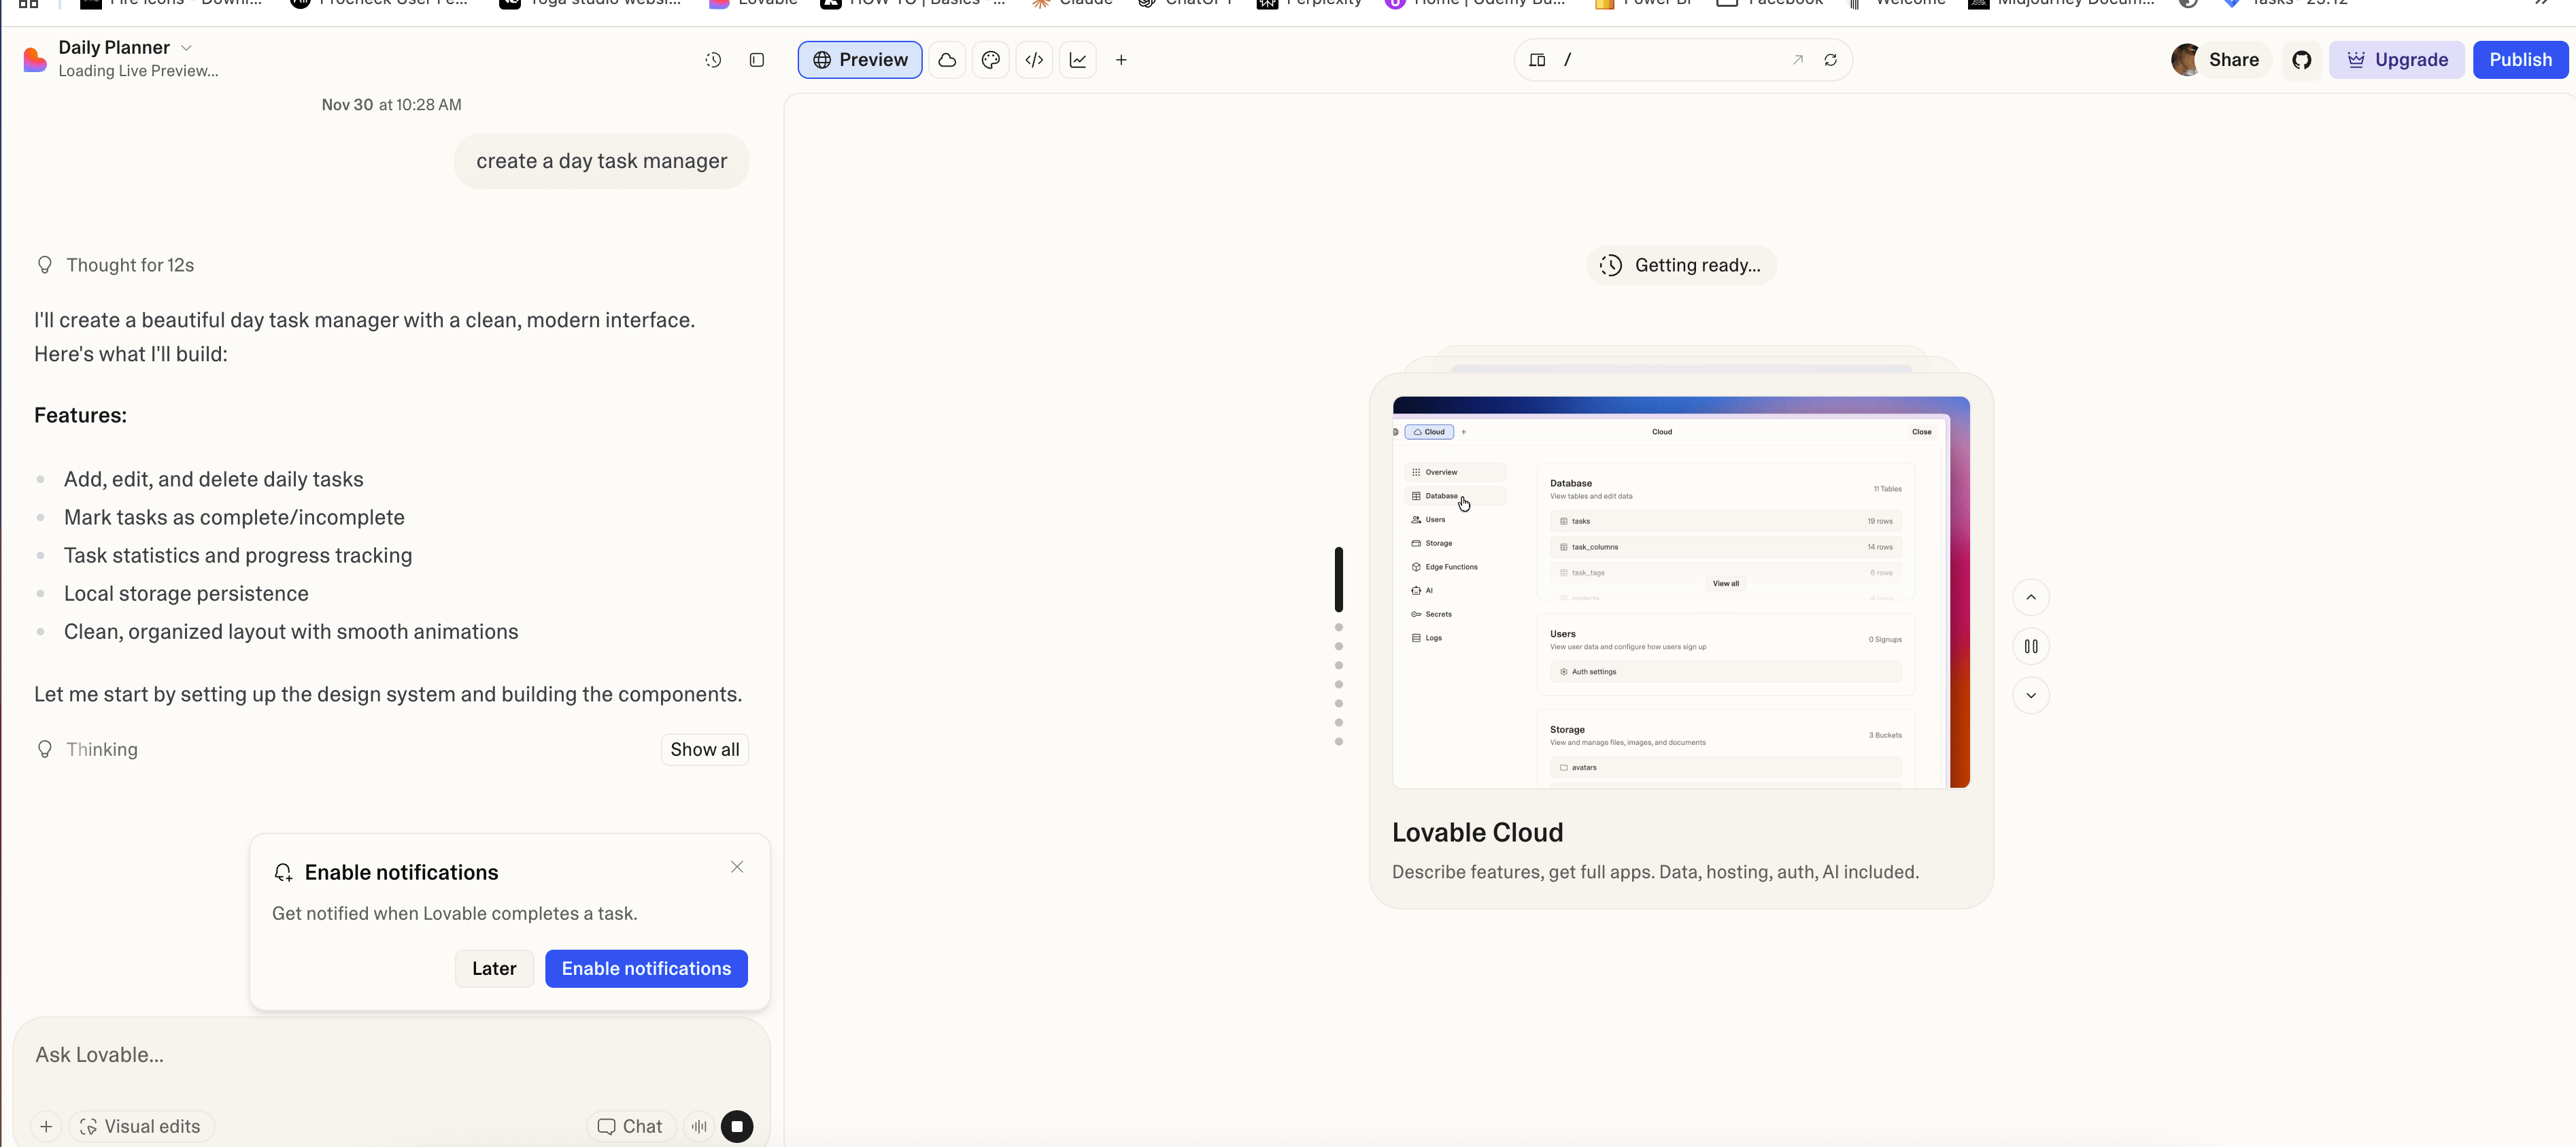The width and height of the screenshot is (2576, 1147).
Task: Open the GitHub integration icon
Action: pyautogui.click(x=2301, y=60)
